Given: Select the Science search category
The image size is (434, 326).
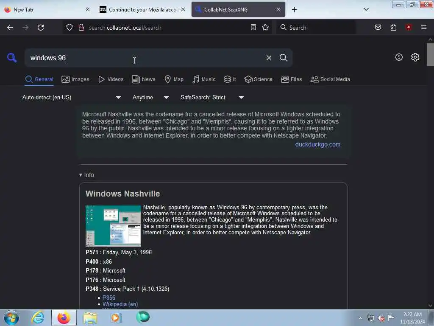Looking at the screenshot, I should click(258, 79).
